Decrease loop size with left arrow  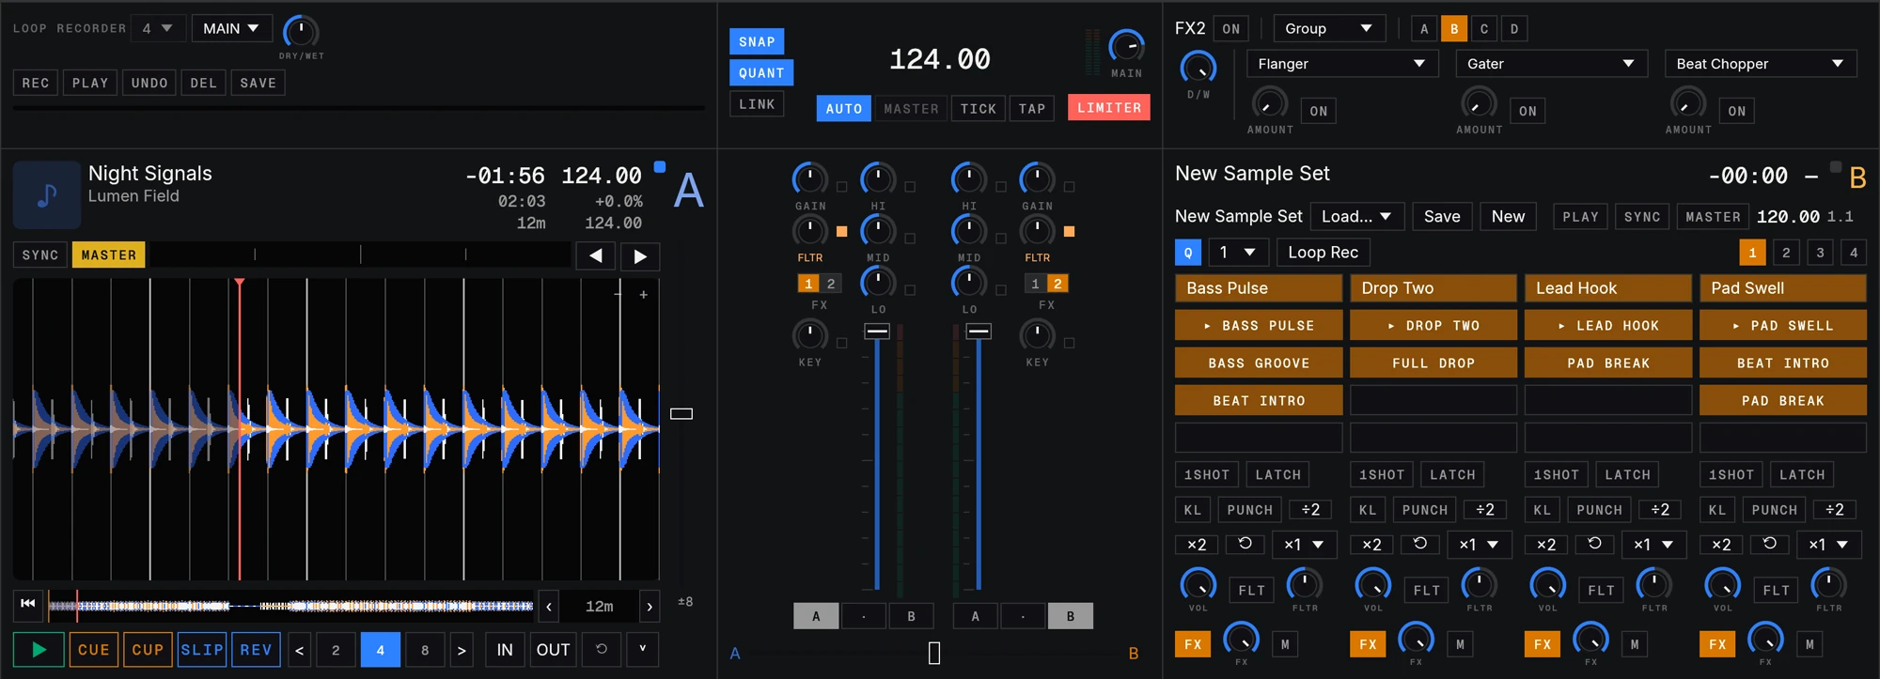point(300,650)
